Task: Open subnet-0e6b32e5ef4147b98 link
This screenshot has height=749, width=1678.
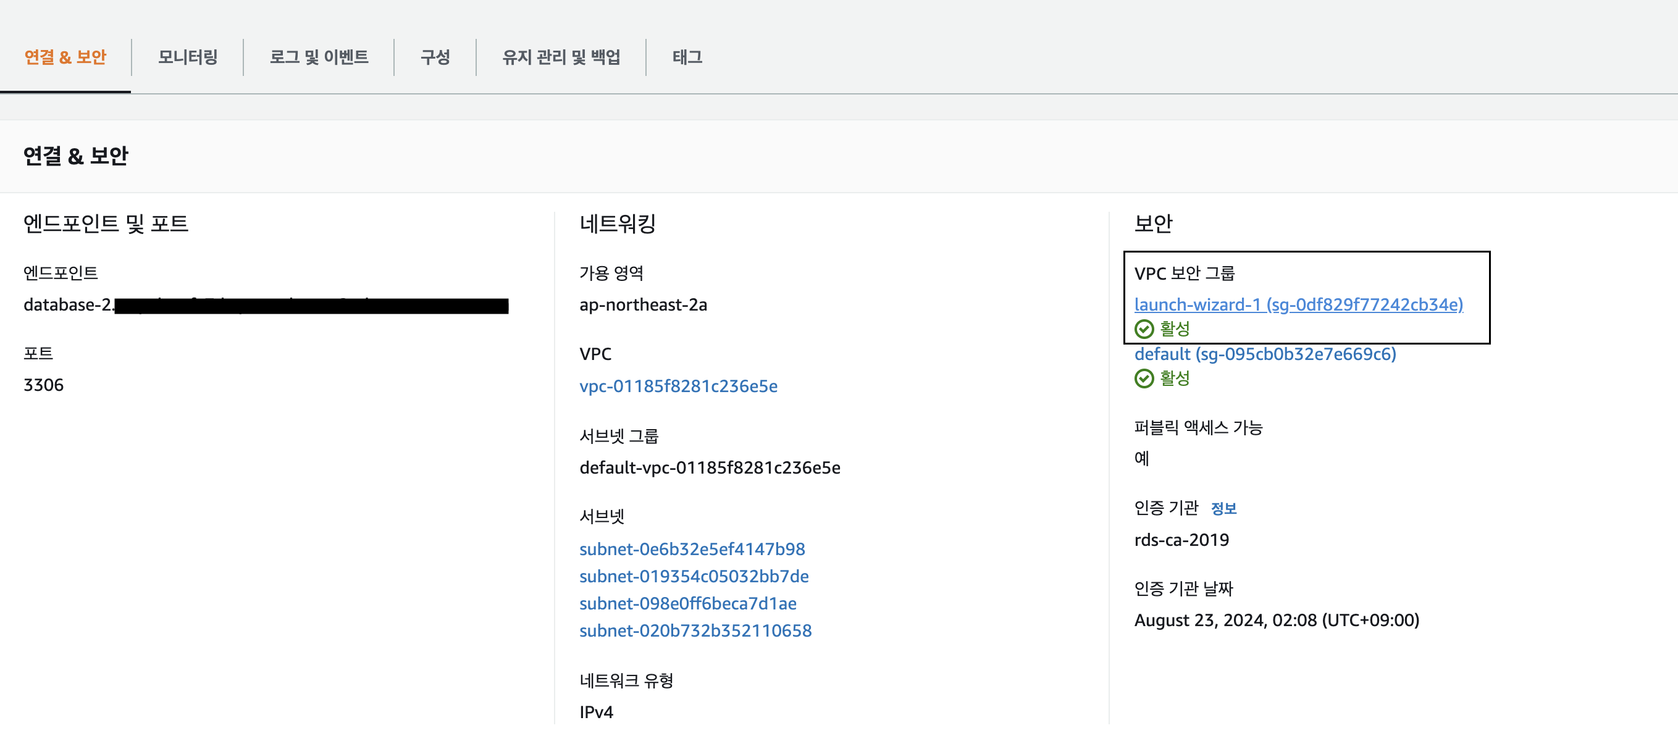Action: point(692,549)
